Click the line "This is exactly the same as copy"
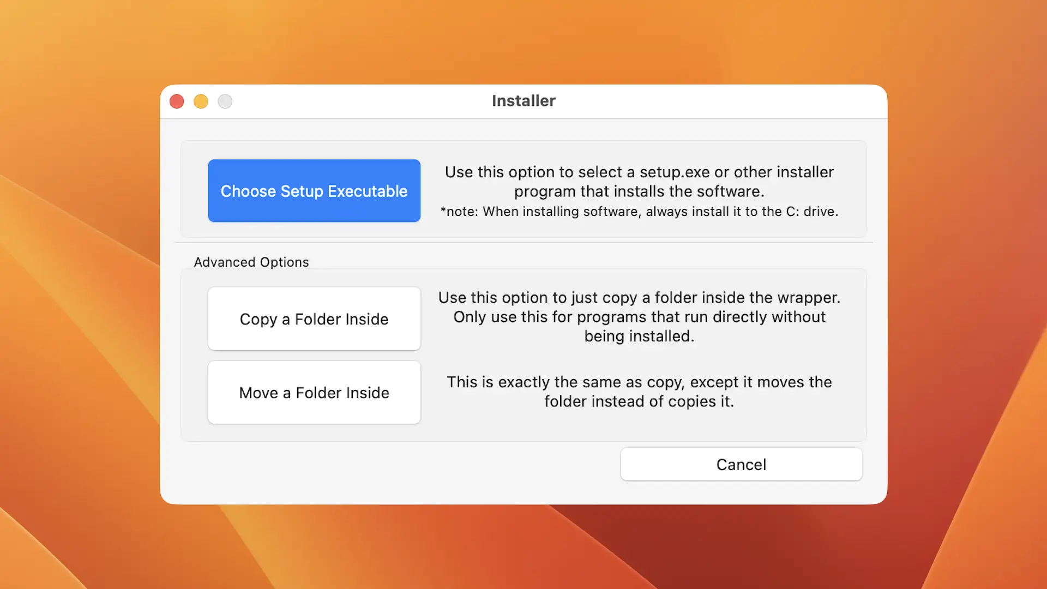 (x=639, y=382)
